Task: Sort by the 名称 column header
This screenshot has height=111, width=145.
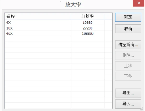Action: tap(38, 16)
